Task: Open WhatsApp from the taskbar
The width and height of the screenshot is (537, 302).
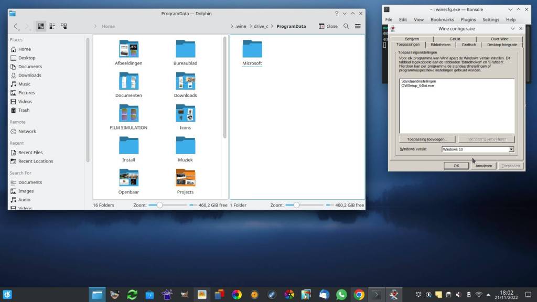Action: tap(341, 295)
